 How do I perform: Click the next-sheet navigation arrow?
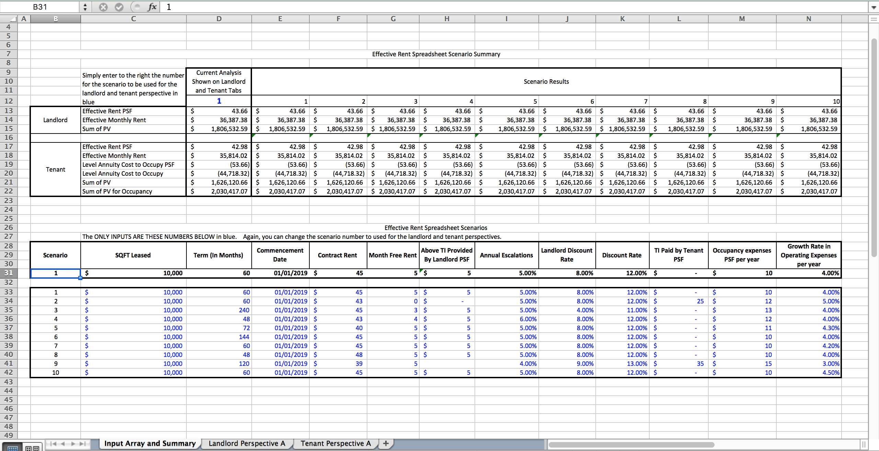pyautogui.click(x=73, y=443)
